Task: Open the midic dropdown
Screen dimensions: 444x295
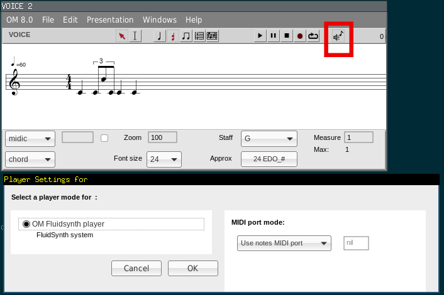Action: point(30,139)
